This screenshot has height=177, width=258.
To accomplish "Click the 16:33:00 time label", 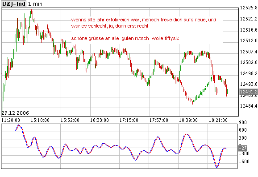I will point(100,120).
